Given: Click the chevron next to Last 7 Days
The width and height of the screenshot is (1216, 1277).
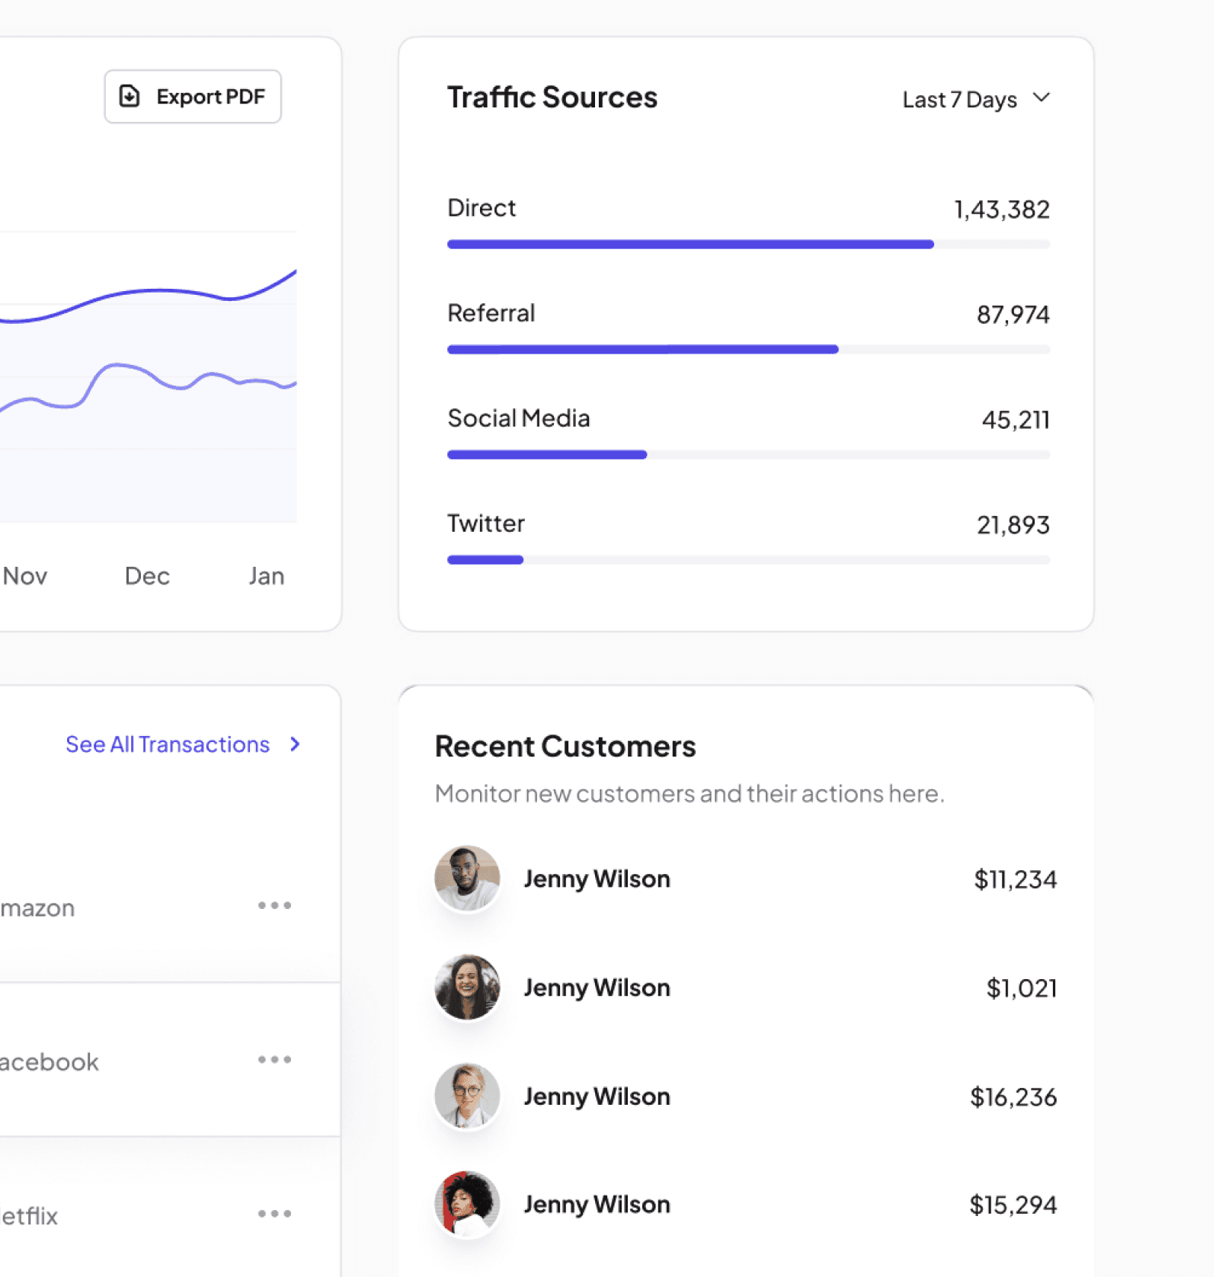Looking at the screenshot, I should pyautogui.click(x=1041, y=98).
